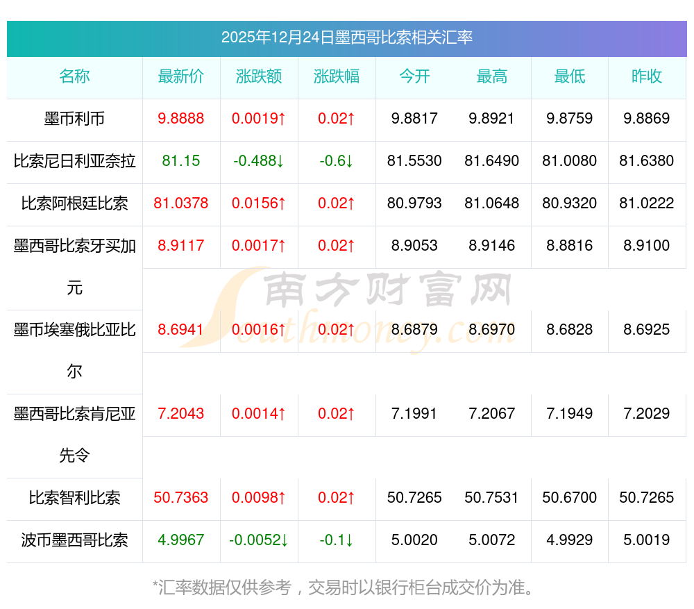
Task: Open the 墨币利币 row name
Action: pyautogui.click(x=74, y=119)
